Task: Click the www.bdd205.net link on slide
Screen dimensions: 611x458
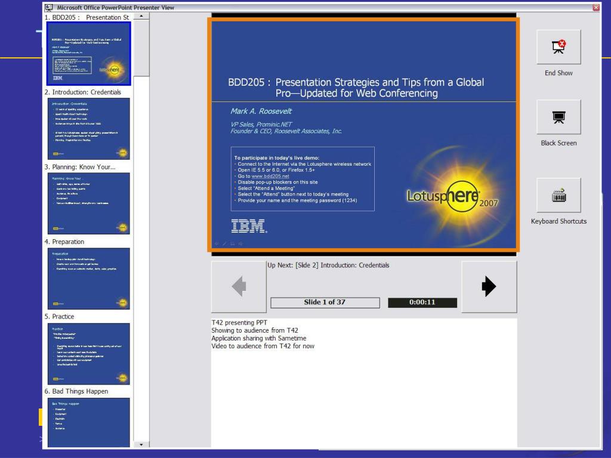Action: coord(270,176)
